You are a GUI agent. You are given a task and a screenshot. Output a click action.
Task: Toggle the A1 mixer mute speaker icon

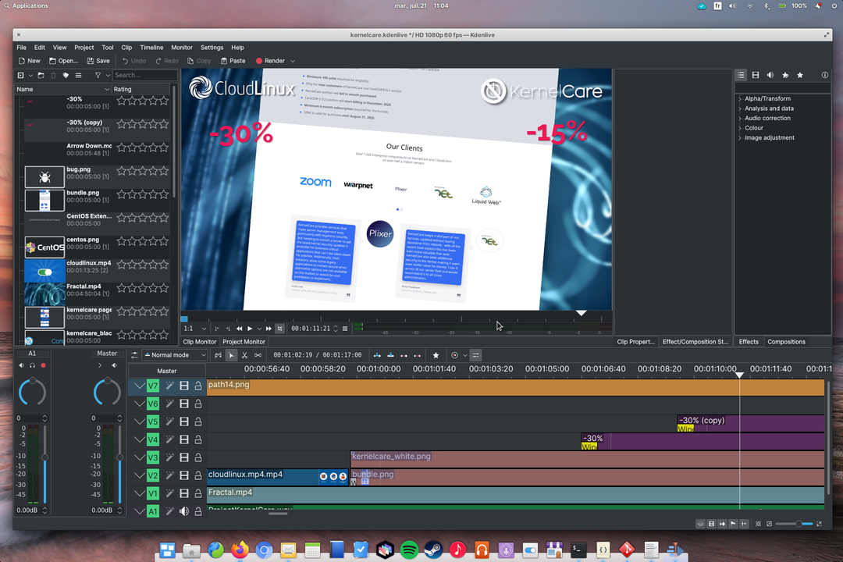[22, 366]
